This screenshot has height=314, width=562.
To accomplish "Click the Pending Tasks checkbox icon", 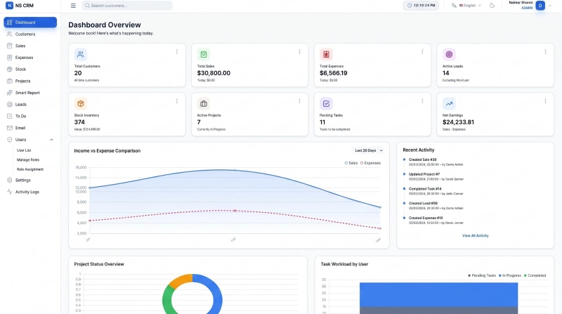I will pyautogui.click(x=326, y=103).
